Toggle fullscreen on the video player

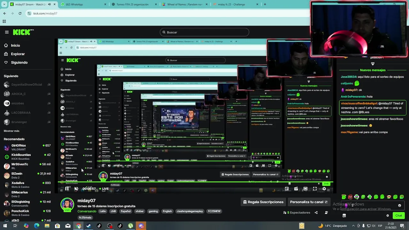315,189
